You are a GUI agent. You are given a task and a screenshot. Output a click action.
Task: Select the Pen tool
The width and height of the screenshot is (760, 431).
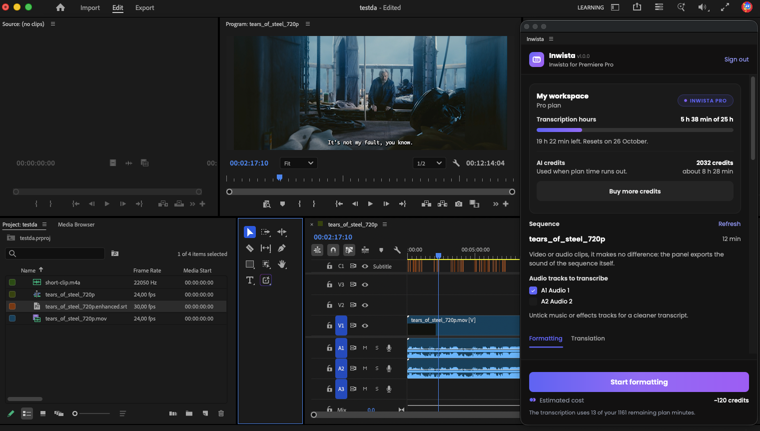(x=282, y=248)
